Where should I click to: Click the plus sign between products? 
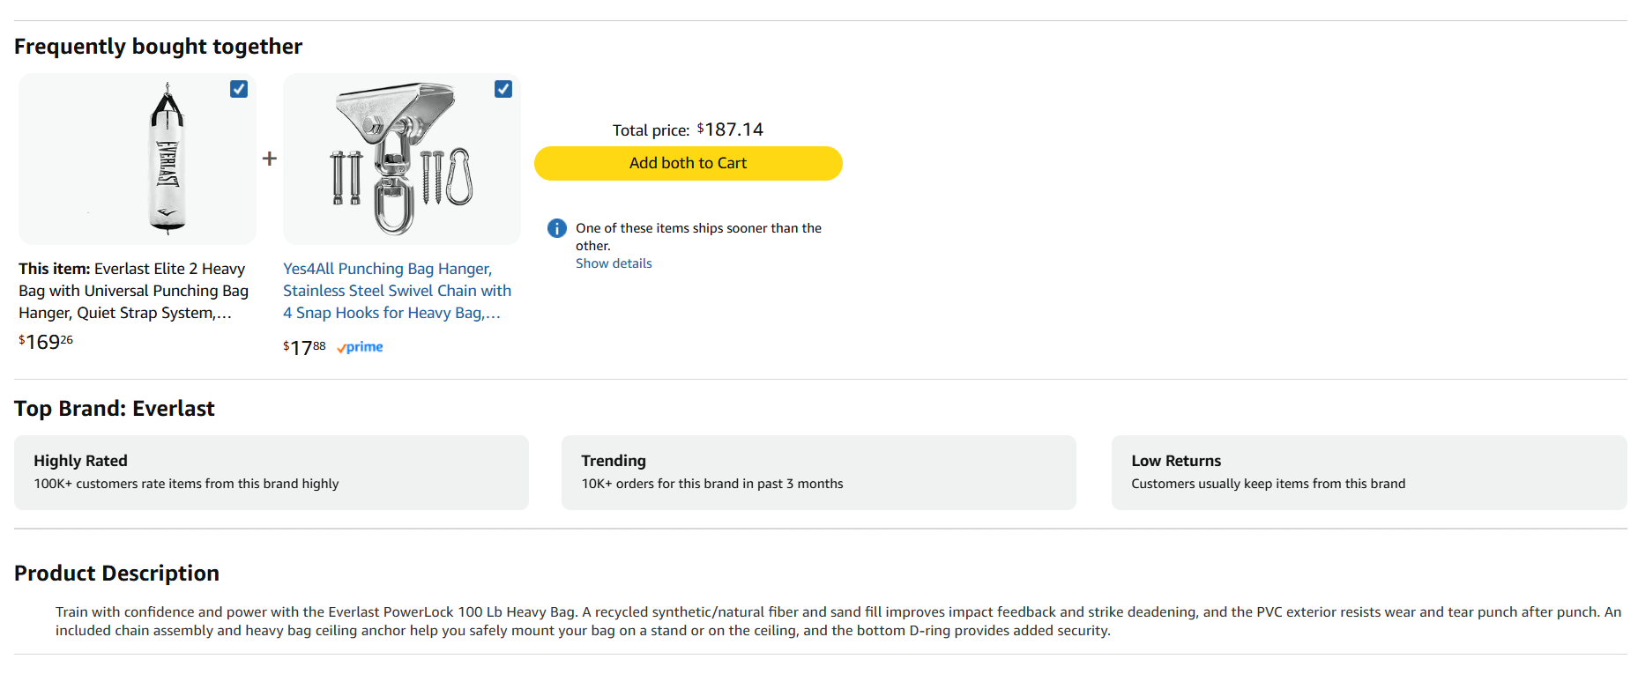[x=270, y=159]
